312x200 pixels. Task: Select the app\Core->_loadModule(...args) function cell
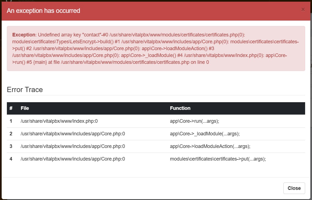tap(205, 134)
